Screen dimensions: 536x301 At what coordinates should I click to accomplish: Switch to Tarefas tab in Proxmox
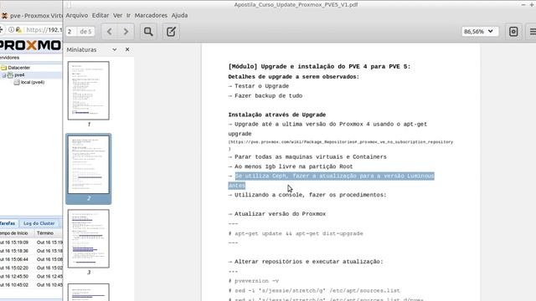click(x=8, y=223)
